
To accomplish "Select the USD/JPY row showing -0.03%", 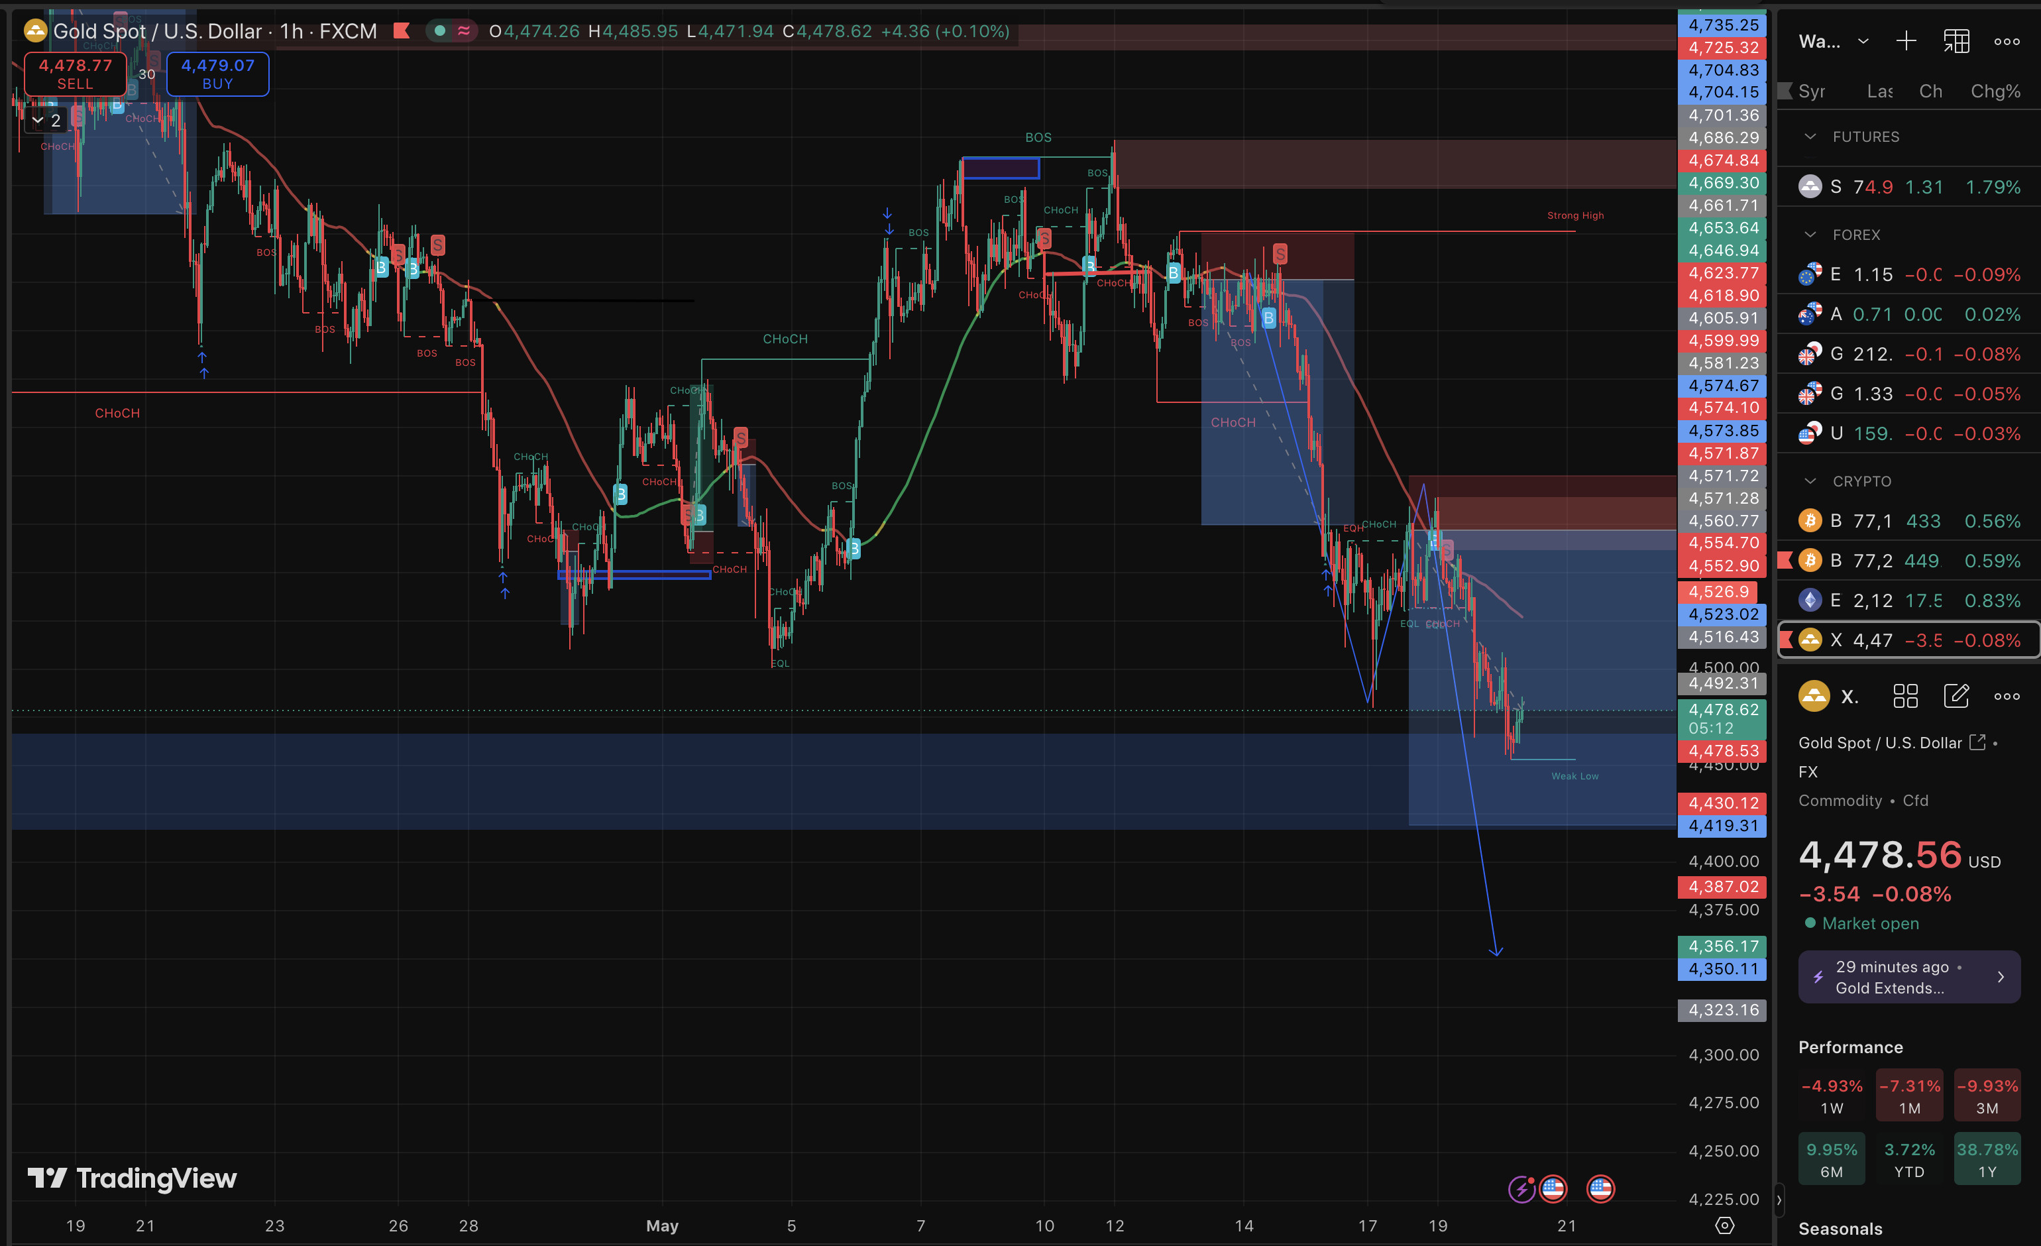I will [1908, 433].
